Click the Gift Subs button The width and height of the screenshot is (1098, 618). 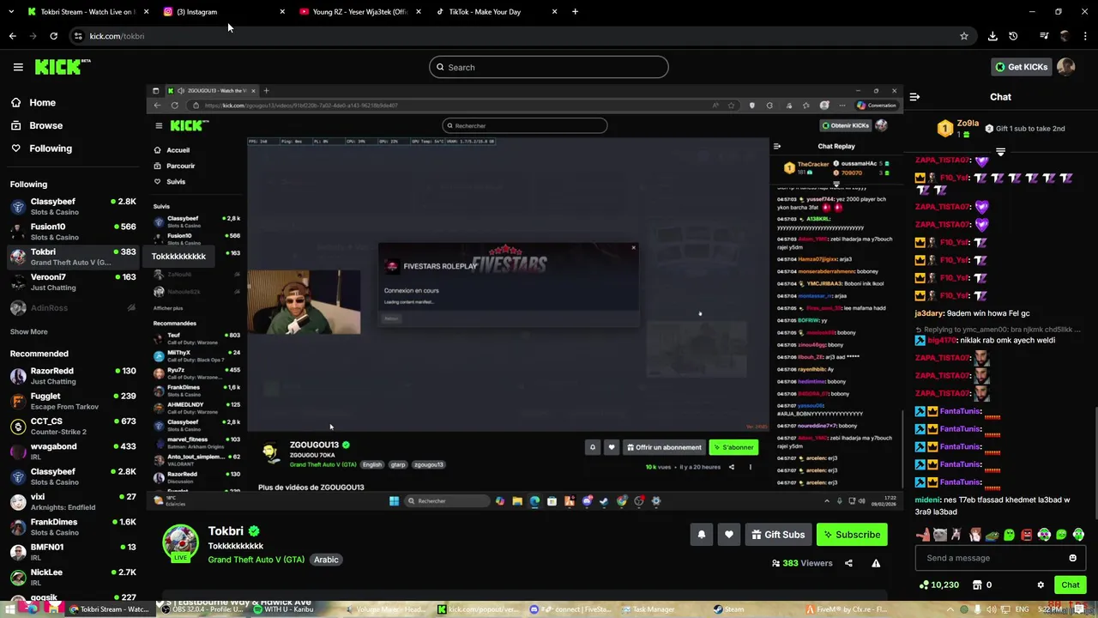tap(778, 535)
